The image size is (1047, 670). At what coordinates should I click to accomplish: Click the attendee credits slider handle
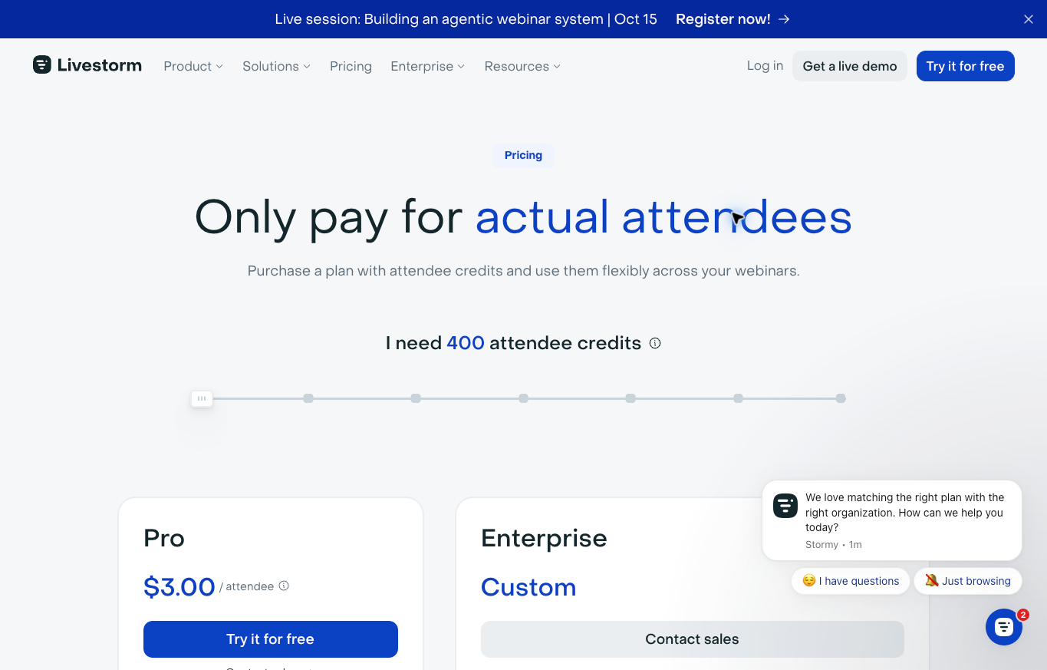tap(202, 398)
